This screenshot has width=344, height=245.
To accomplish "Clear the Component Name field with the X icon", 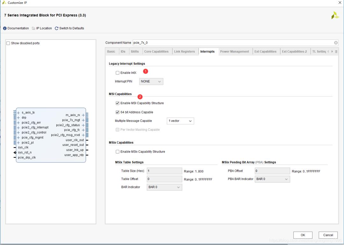I will pos(336,43).
